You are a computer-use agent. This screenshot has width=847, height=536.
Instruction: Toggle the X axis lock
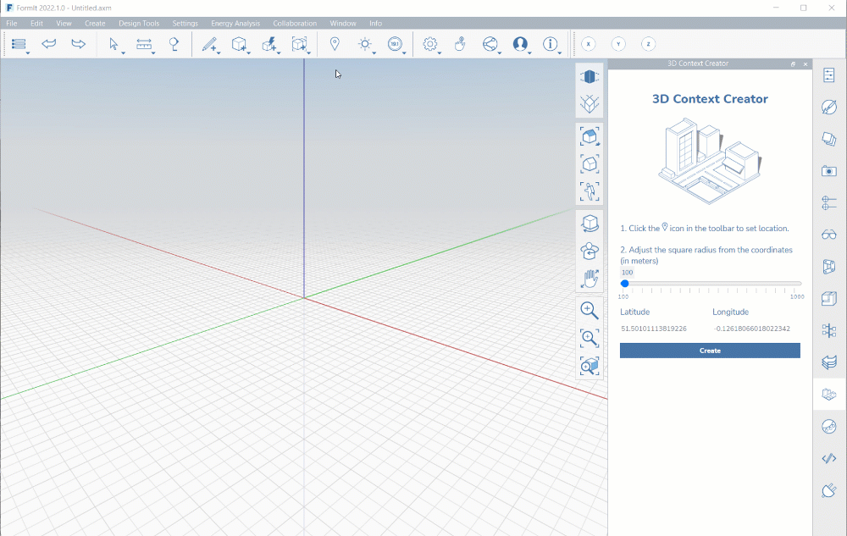point(589,44)
